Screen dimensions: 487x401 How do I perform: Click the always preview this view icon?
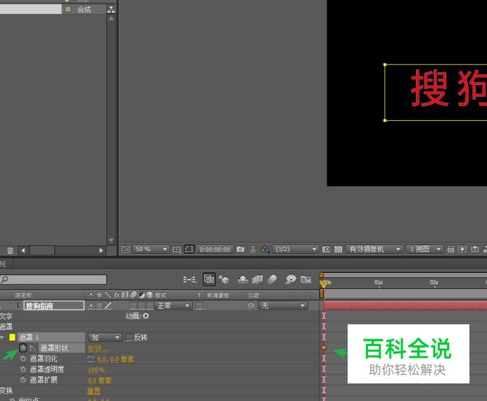[x=125, y=249]
